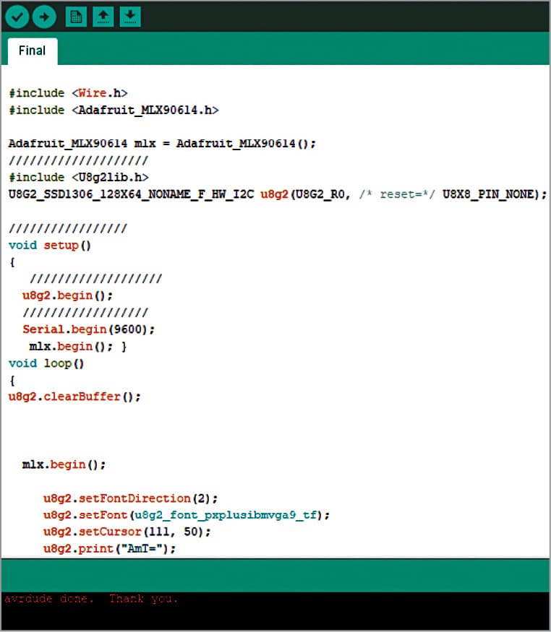Click the u8g2.clearBuffer() line
This screenshot has width=551, height=632.
[x=74, y=397]
